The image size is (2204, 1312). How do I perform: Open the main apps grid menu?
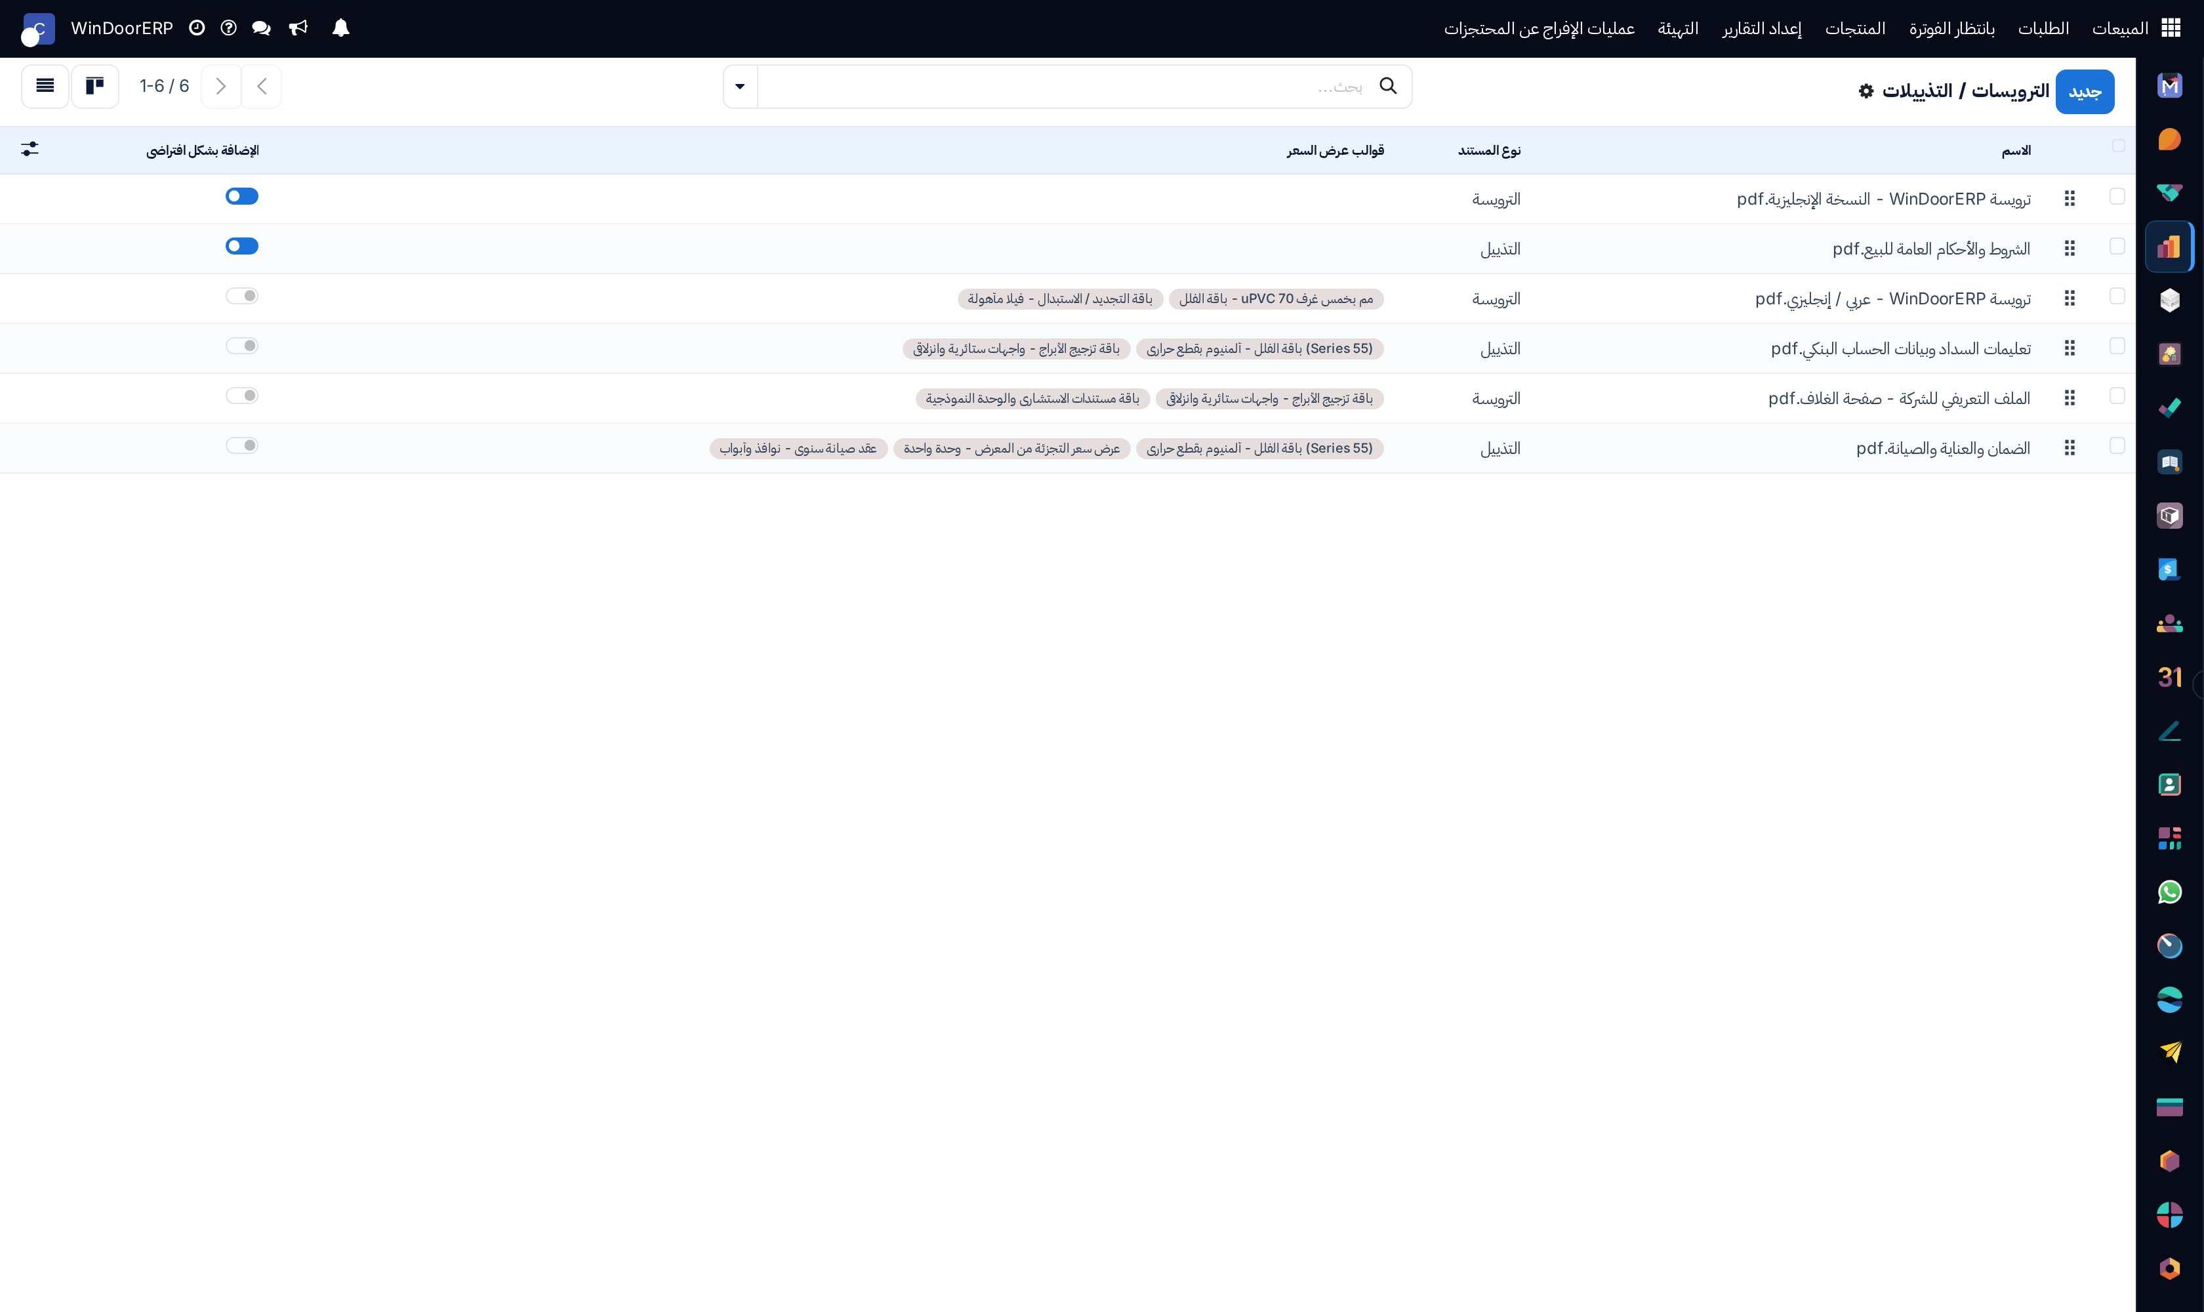click(x=2171, y=28)
